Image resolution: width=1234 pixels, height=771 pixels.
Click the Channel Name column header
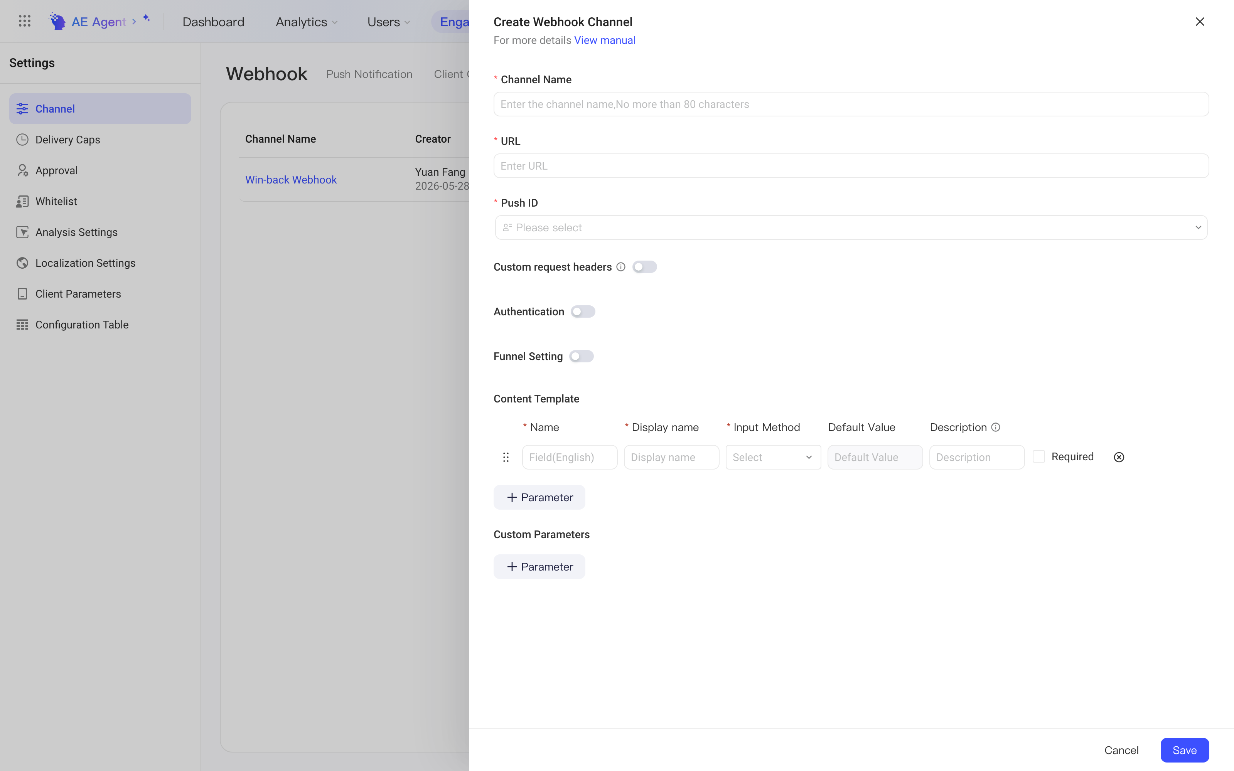click(280, 139)
